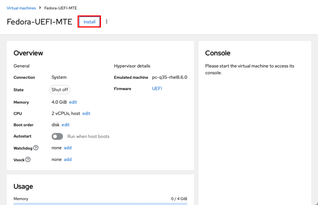Select the pc-q35-rhel8.6.0 emulated machine value
This screenshot has width=318, height=205.
pyautogui.click(x=170, y=77)
